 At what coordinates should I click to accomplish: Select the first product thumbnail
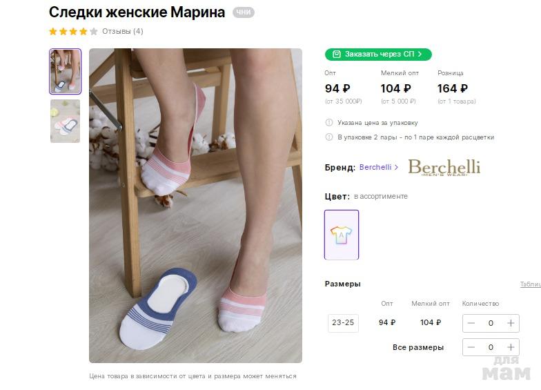[x=66, y=71]
